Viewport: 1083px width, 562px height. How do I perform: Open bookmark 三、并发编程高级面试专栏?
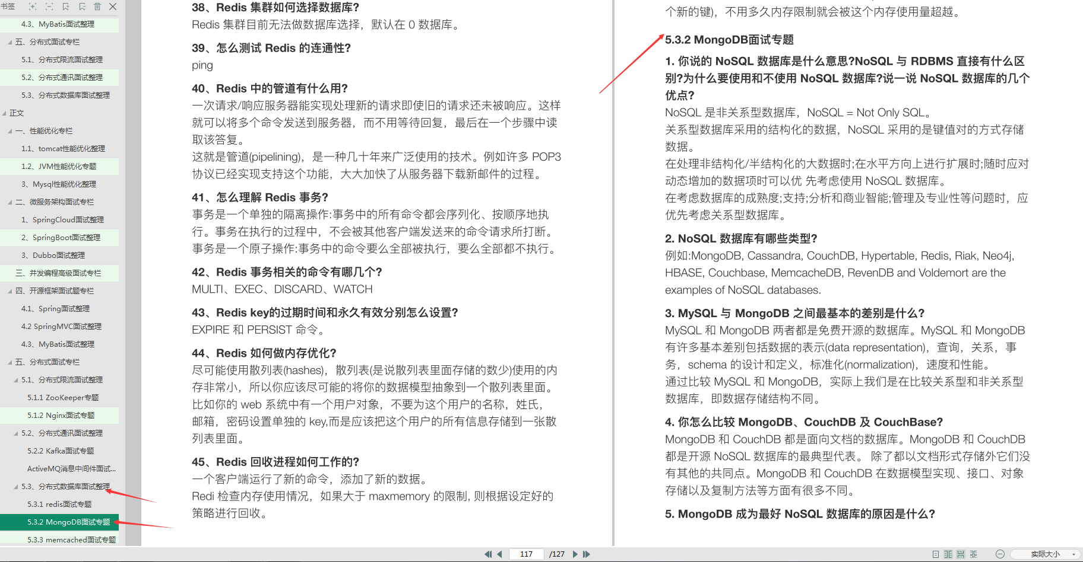[58, 273]
